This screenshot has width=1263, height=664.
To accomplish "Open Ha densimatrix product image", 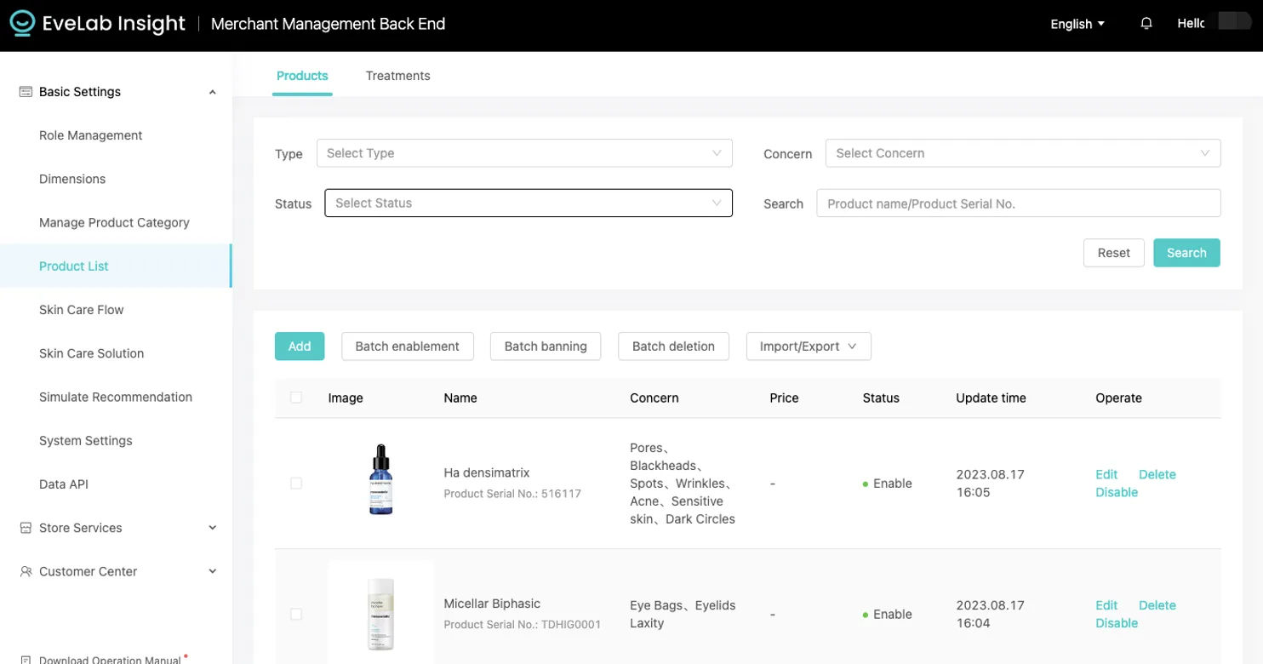I will pos(380,479).
